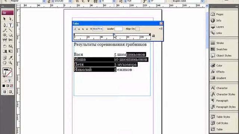Open the kerning value dropdown
The height and width of the screenshot is (134, 239).
tap(114, 1)
